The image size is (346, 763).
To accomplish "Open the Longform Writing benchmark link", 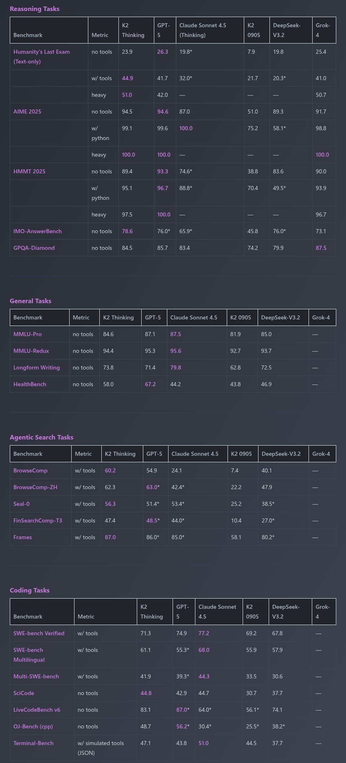I will [36, 368].
